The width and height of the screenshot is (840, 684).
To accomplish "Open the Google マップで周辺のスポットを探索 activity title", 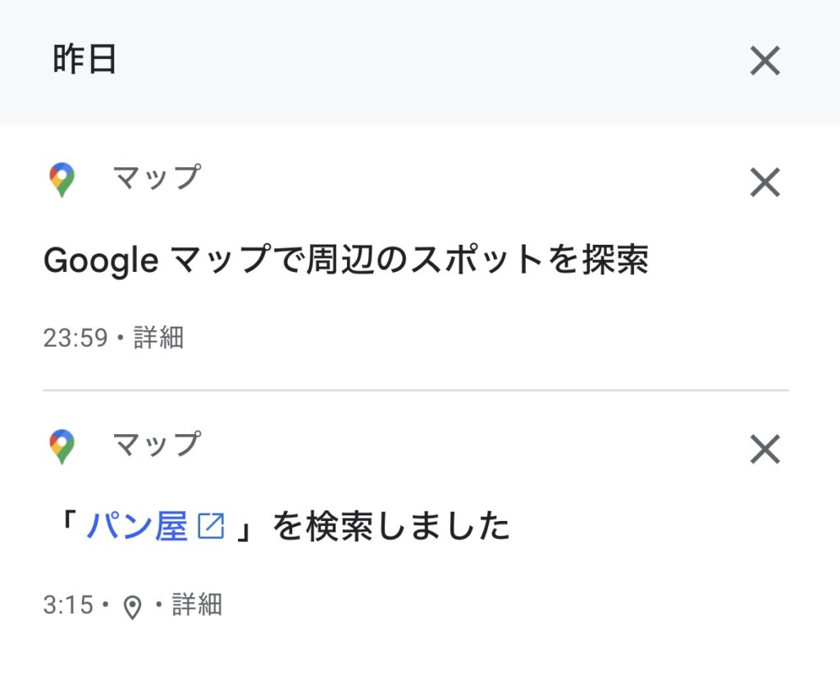I will coord(345,260).
